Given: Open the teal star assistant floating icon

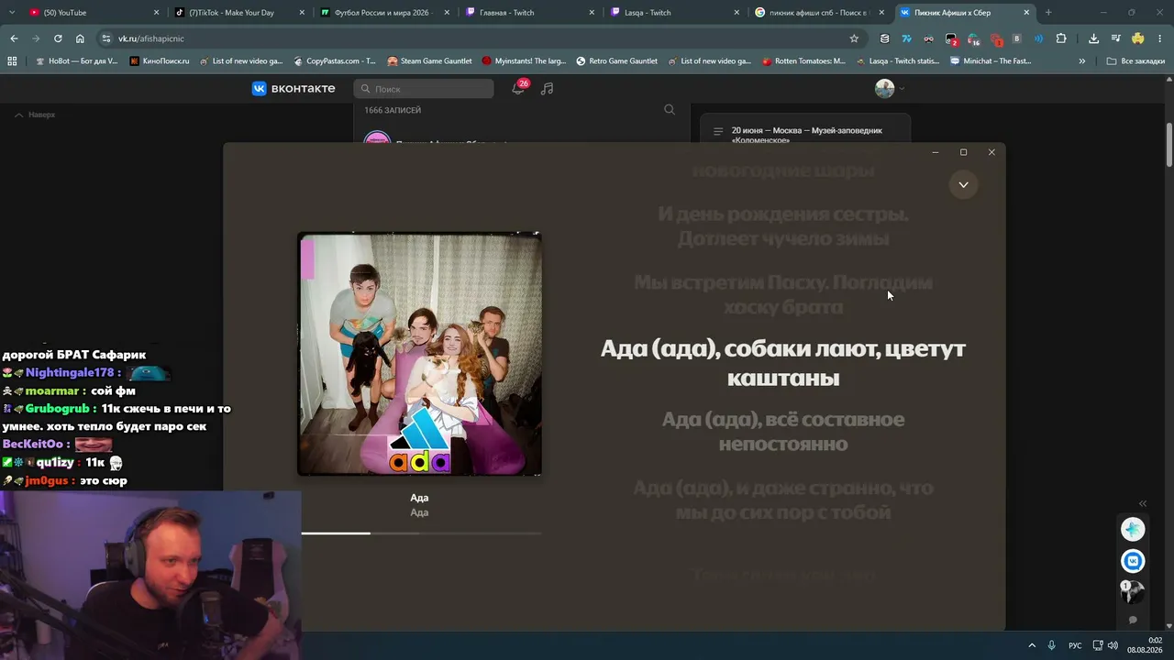Looking at the screenshot, I should [x=1133, y=530].
